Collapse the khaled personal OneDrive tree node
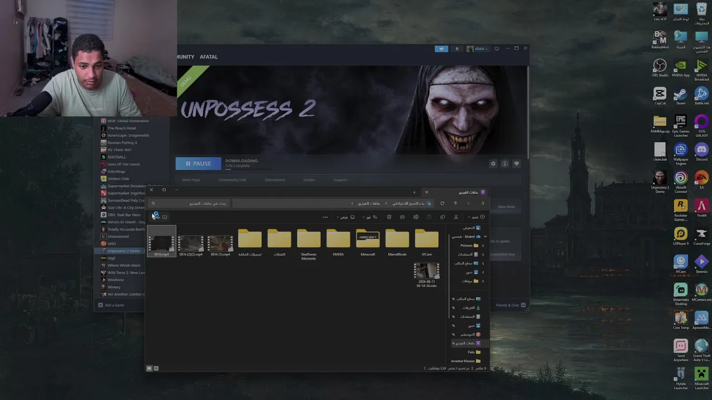Viewport: 712px width, 400px height. coord(485,237)
